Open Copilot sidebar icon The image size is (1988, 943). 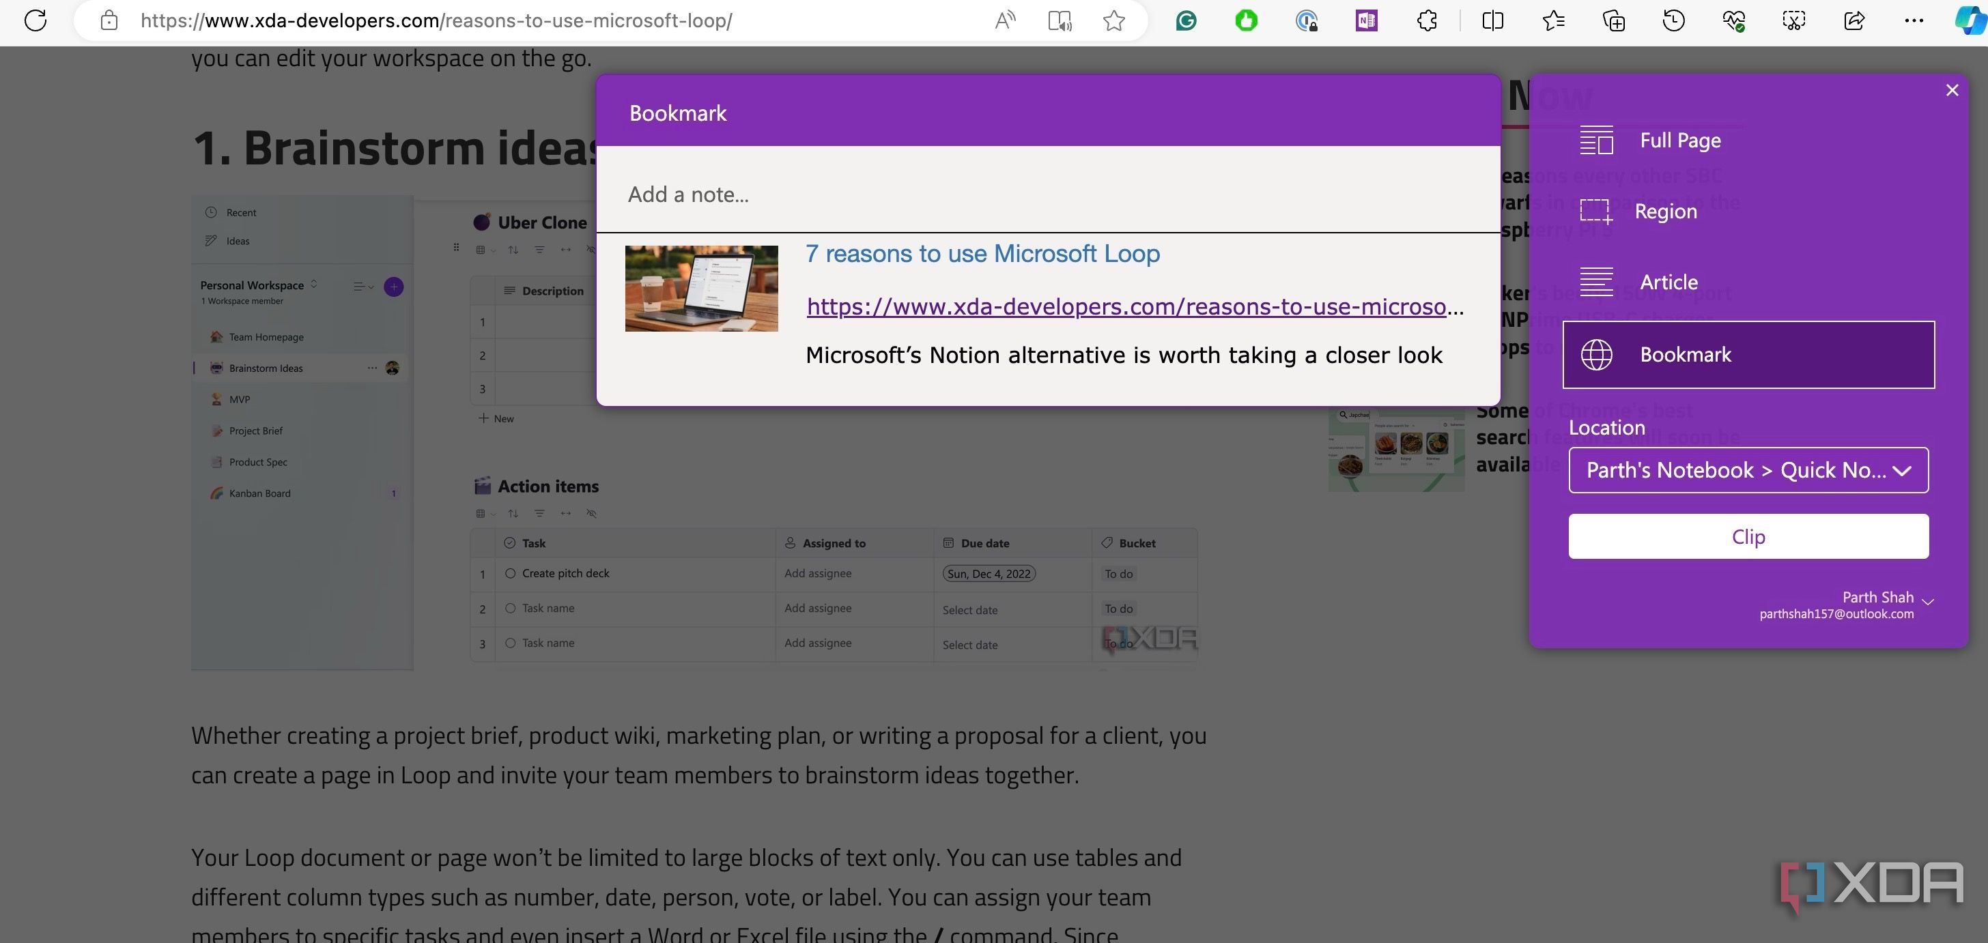(1972, 20)
